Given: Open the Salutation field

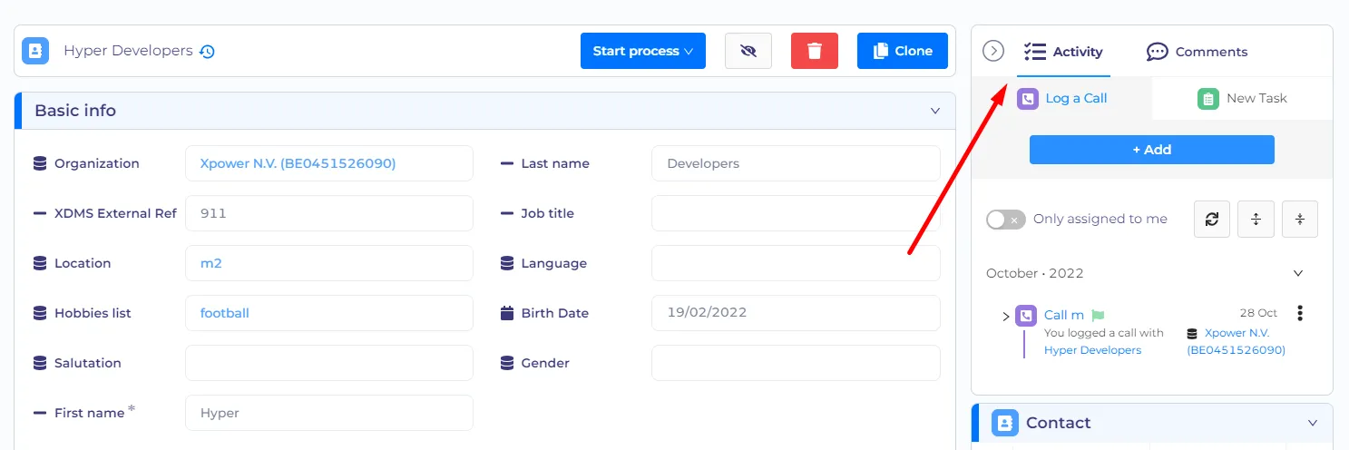Looking at the screenshot, I should [x=329, y=363].
